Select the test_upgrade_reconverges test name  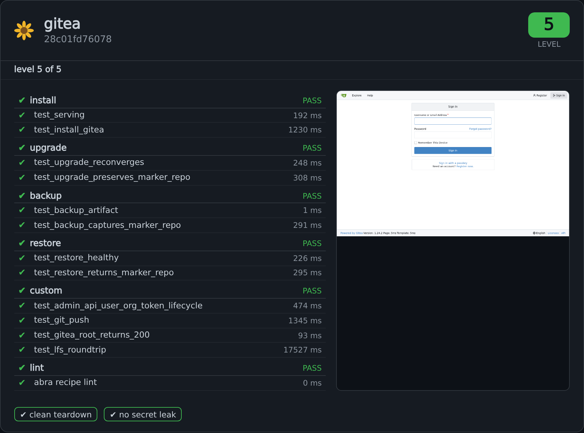click(89, 162)
